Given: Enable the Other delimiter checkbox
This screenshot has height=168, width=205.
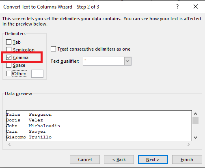Looking at the screenshot, I should pyautogui.click(x=9, y=74).
